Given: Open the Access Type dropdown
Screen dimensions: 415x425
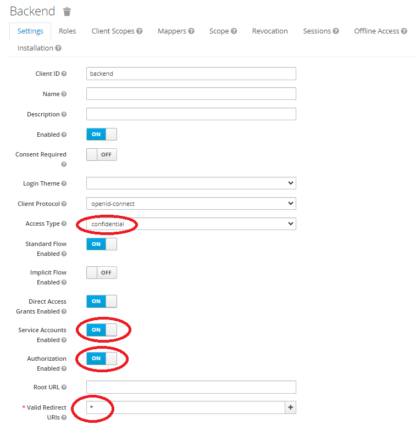Looking at the screenshot, I should 191,224.
